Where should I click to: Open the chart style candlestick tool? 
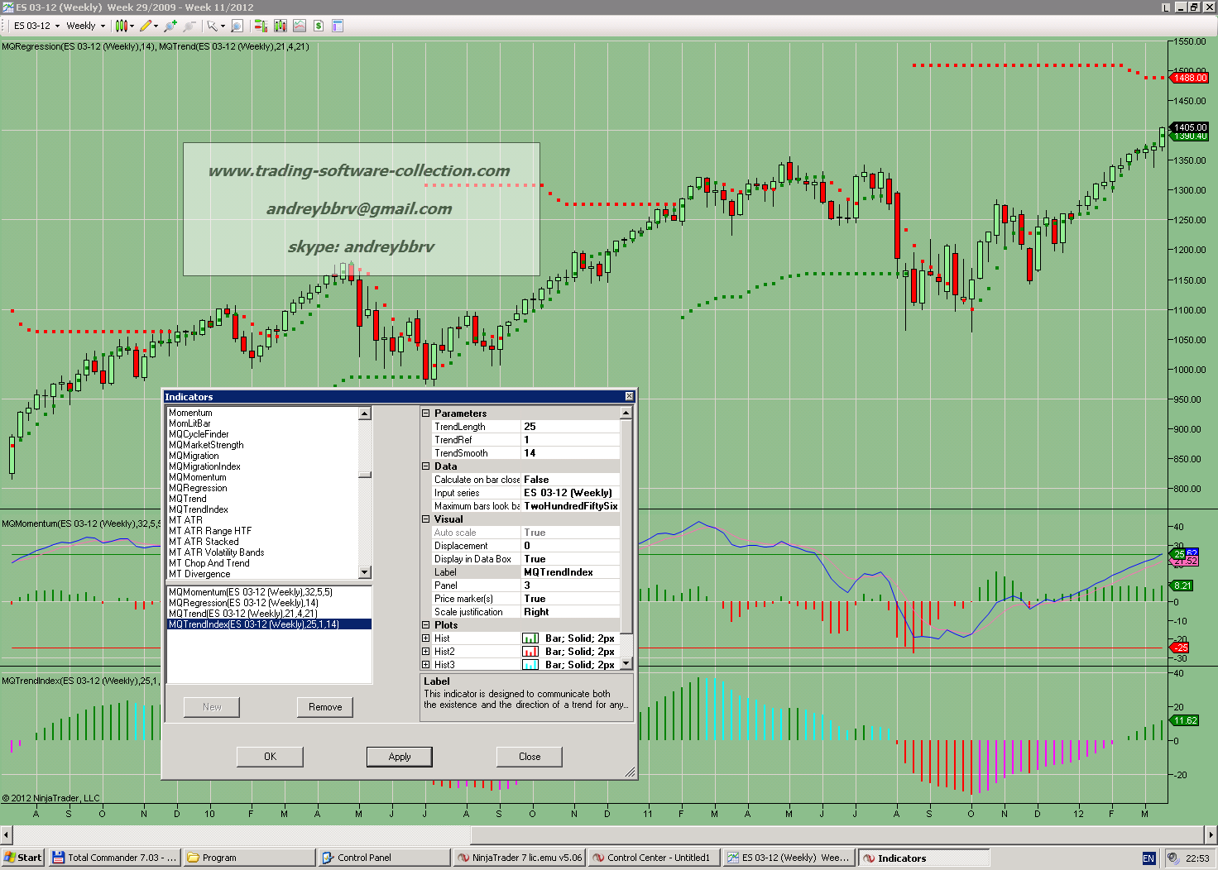(x=121, y=26)
